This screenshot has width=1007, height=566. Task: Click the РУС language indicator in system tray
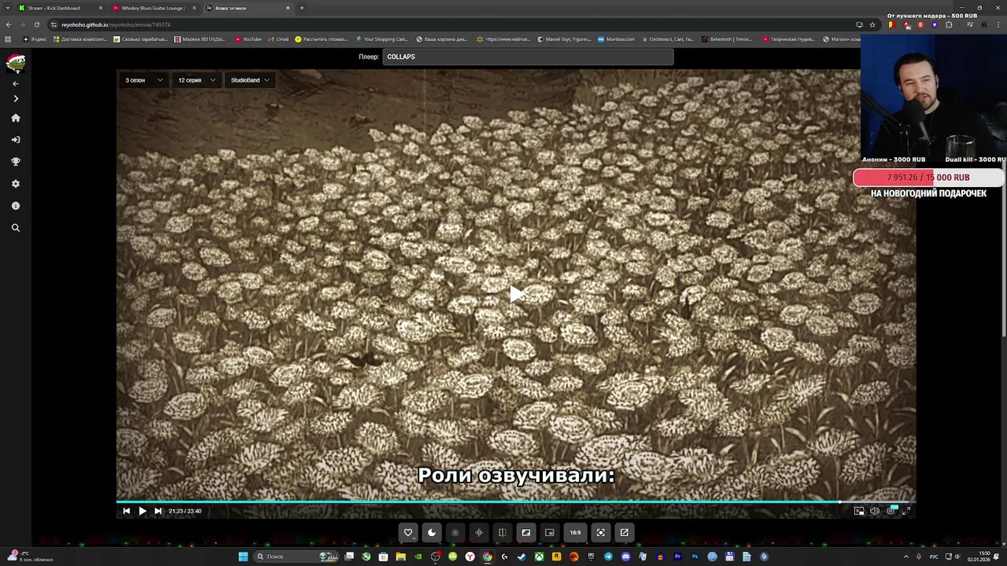[934, 557]
